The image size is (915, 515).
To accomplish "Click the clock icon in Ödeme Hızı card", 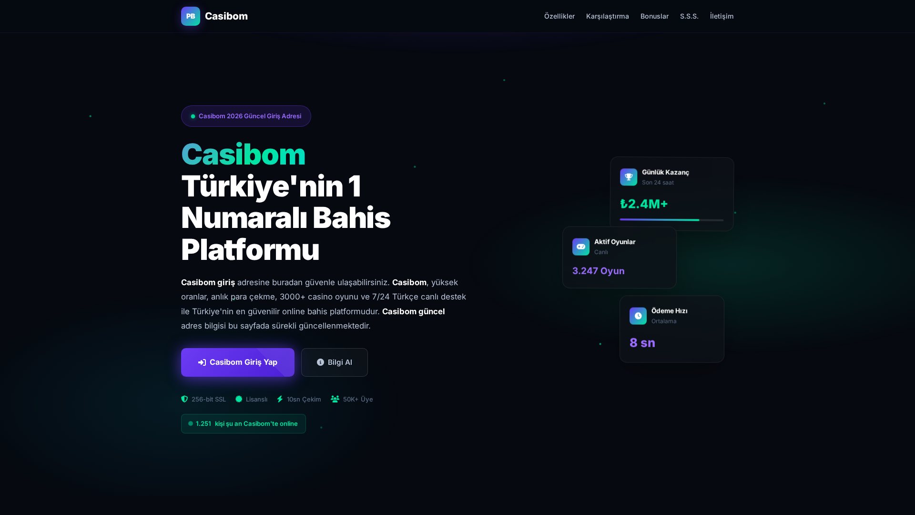I will coord(638,316).
